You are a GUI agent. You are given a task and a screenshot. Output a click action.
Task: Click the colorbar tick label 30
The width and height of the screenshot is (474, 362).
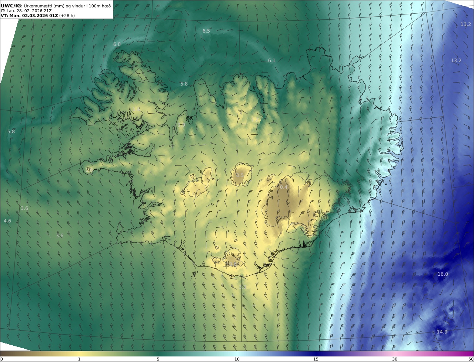(x=395, y=359)
